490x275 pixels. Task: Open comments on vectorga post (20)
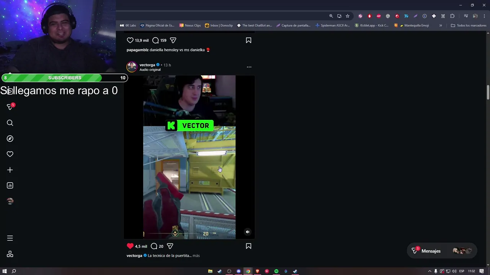click(154, 246)
